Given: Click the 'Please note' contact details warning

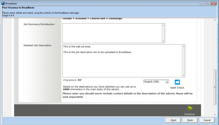Looking at the screenshot, I should [127, 95].
